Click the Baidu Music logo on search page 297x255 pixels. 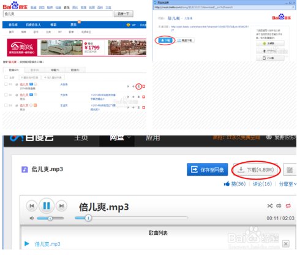(x=15, y=6)
